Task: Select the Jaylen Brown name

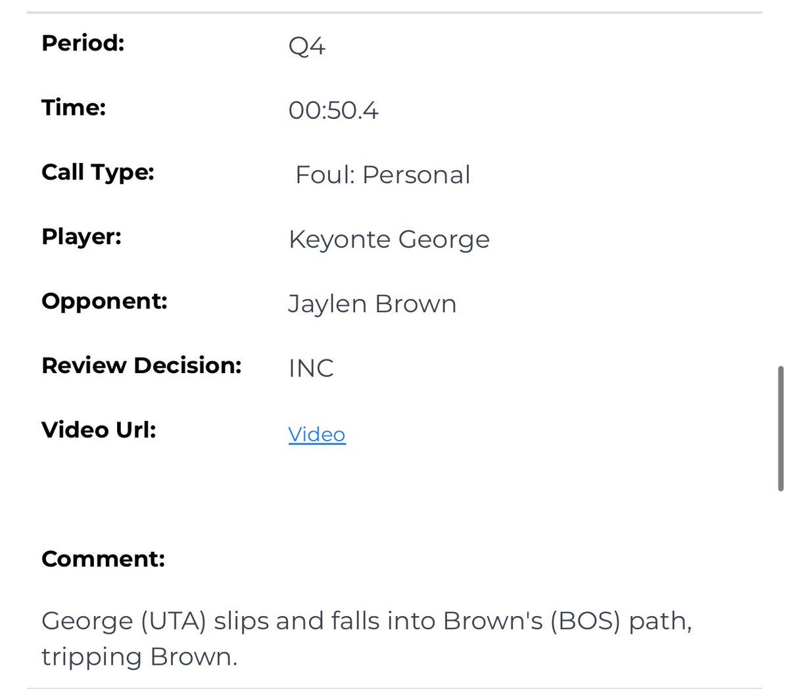Action: click(371, 304)
